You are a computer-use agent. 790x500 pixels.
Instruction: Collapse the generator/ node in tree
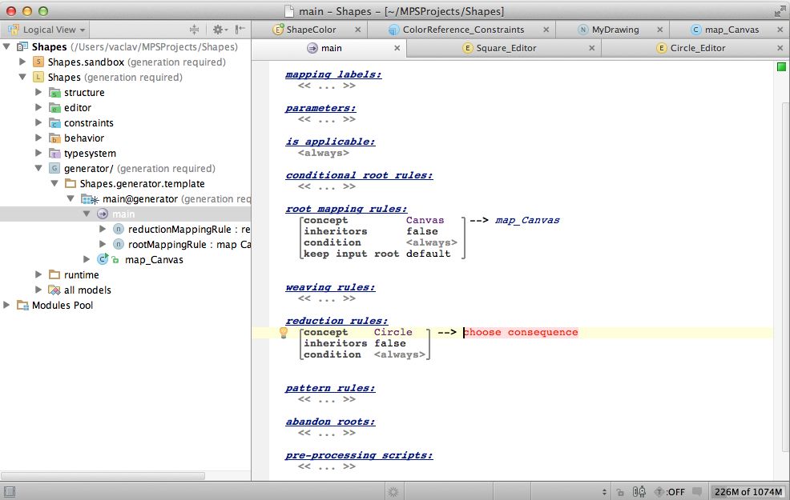tap(38, 169)
